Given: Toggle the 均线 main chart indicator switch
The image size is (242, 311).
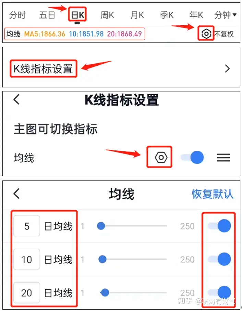Looking at the screenshot, I should pyautogui.click(x=192, y=157).
